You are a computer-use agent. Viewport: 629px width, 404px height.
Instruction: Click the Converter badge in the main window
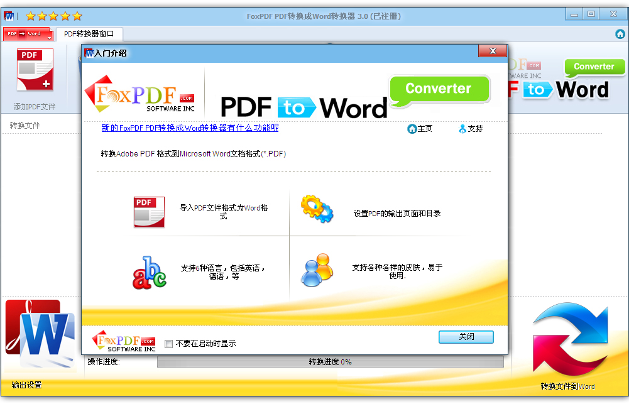[594, 67]
